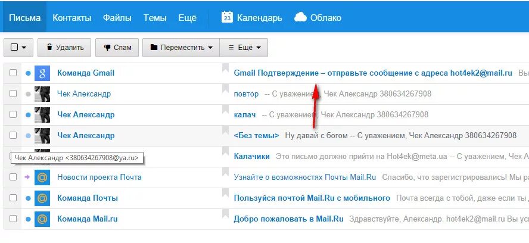Click sender name Команда Gmail
Screen dimensions: 529x243
click(x=86, y=73)
